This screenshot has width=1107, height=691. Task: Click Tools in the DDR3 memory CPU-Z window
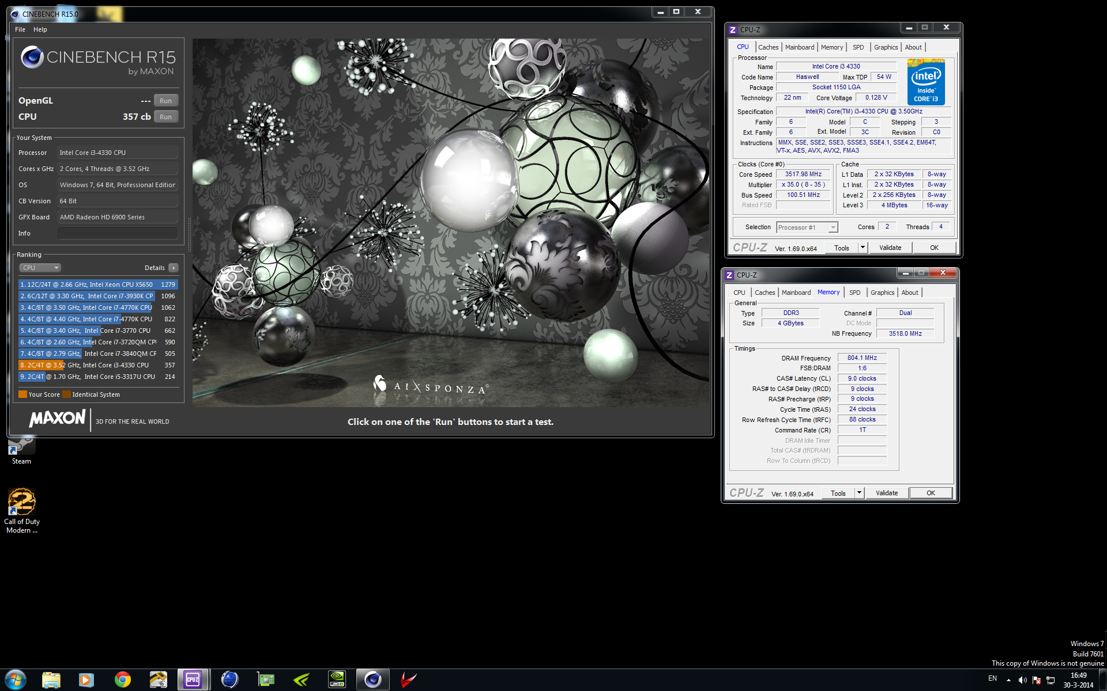point(838,493)
